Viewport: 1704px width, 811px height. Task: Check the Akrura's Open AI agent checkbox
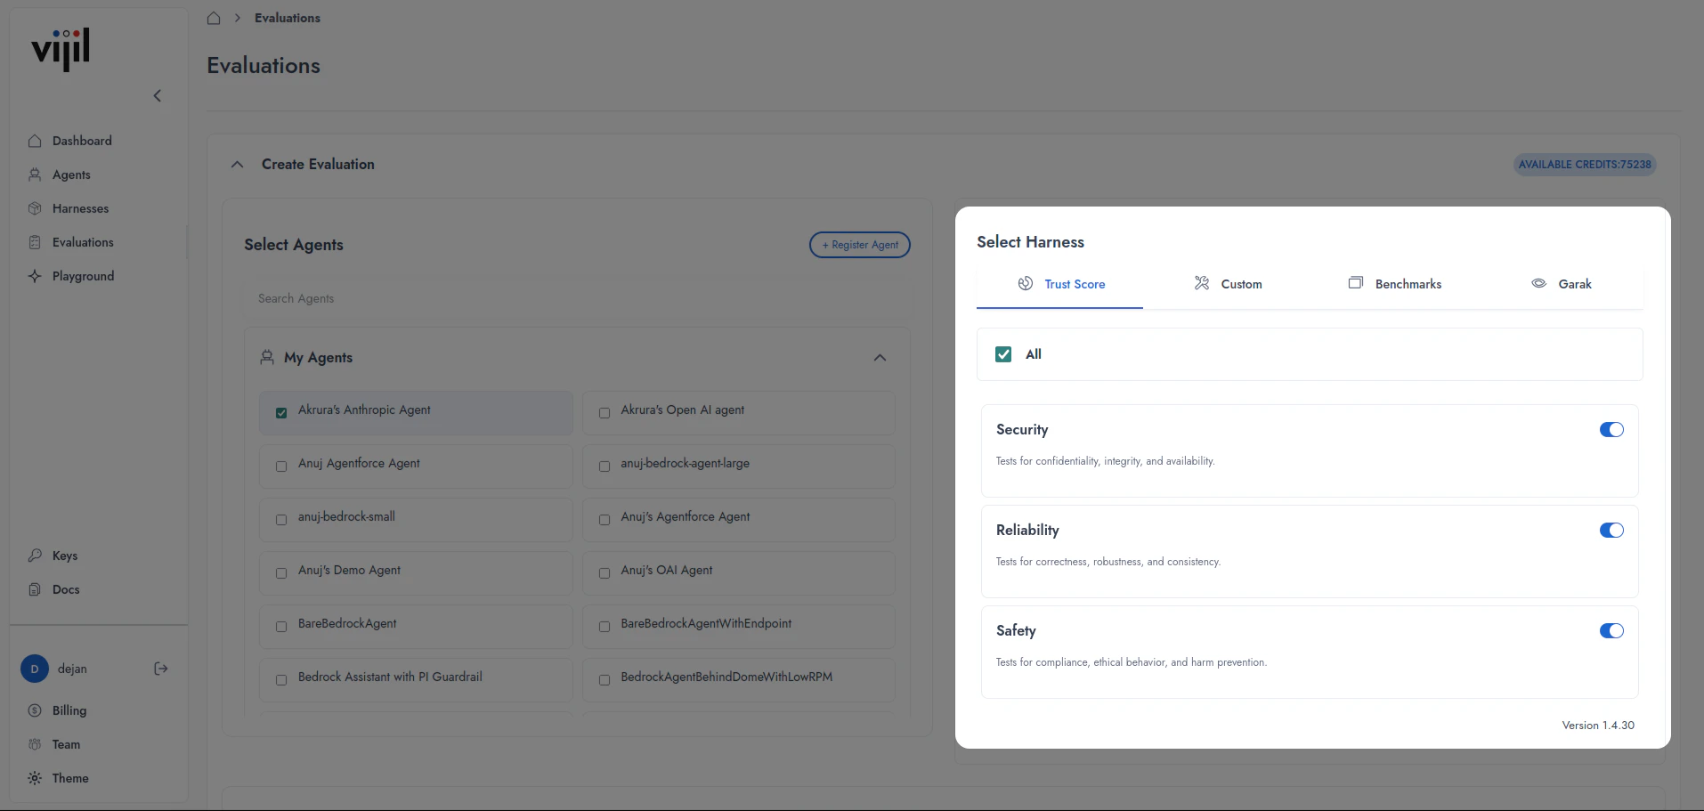coord(605,413)
